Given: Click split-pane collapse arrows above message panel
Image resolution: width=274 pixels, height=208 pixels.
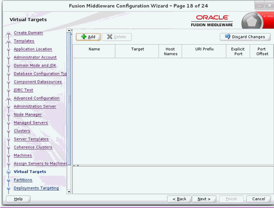Looking at the screenshot, I should (x=76, y=165).
